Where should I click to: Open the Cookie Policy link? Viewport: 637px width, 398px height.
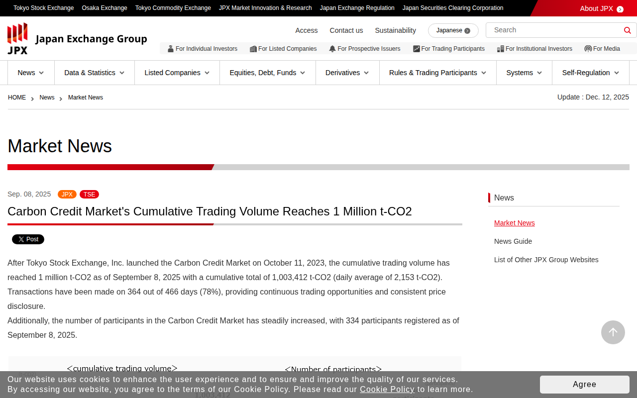click(387, 390)
